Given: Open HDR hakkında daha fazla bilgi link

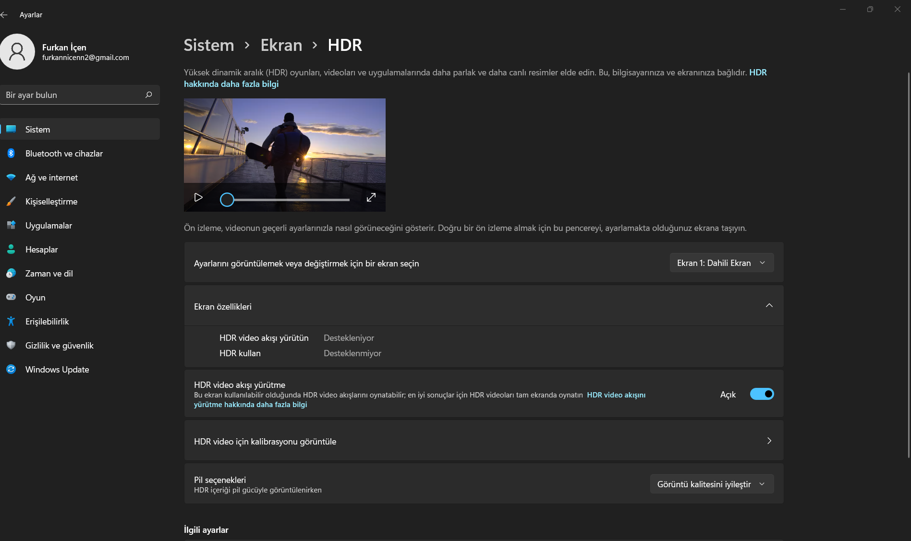Looking at the screenshot, I should click(x=231, y=84).
